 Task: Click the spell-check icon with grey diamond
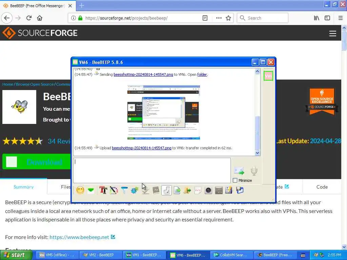point(145,190)
